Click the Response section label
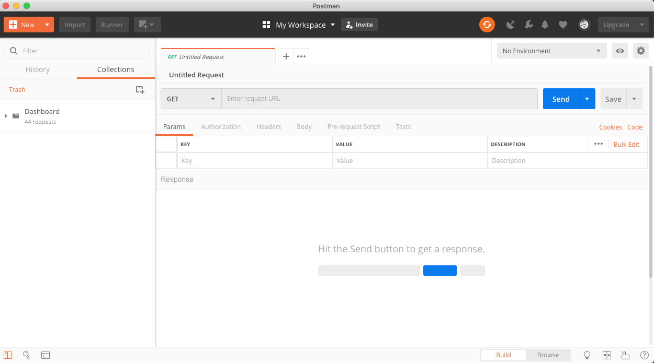The height and width of the screenshot is (363, 654). 177,179
